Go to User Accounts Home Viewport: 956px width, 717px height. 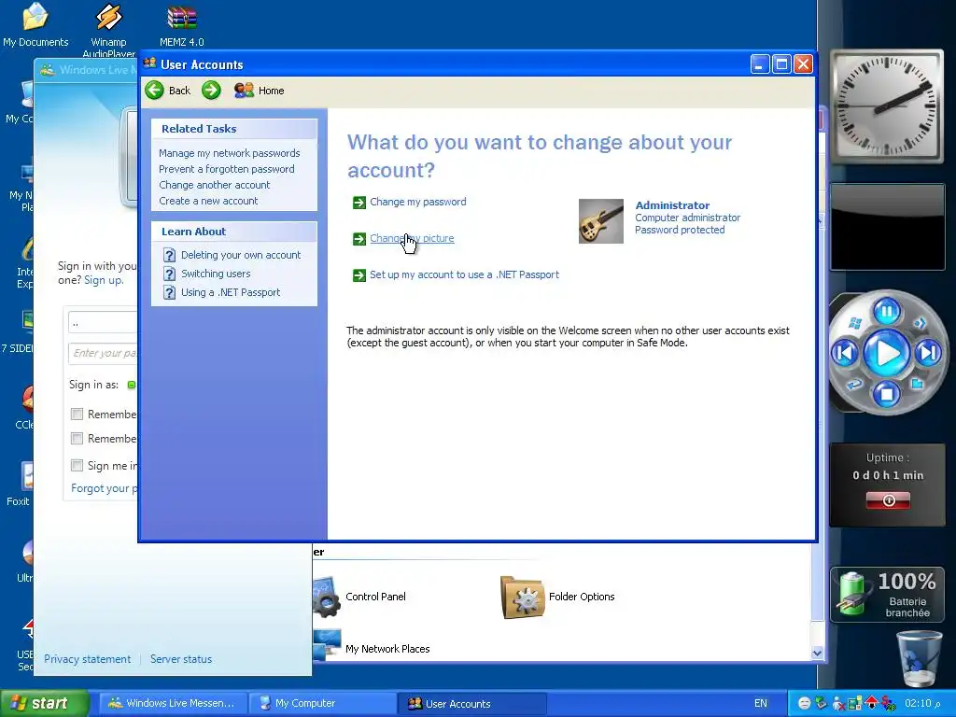(x=260, y=91)
